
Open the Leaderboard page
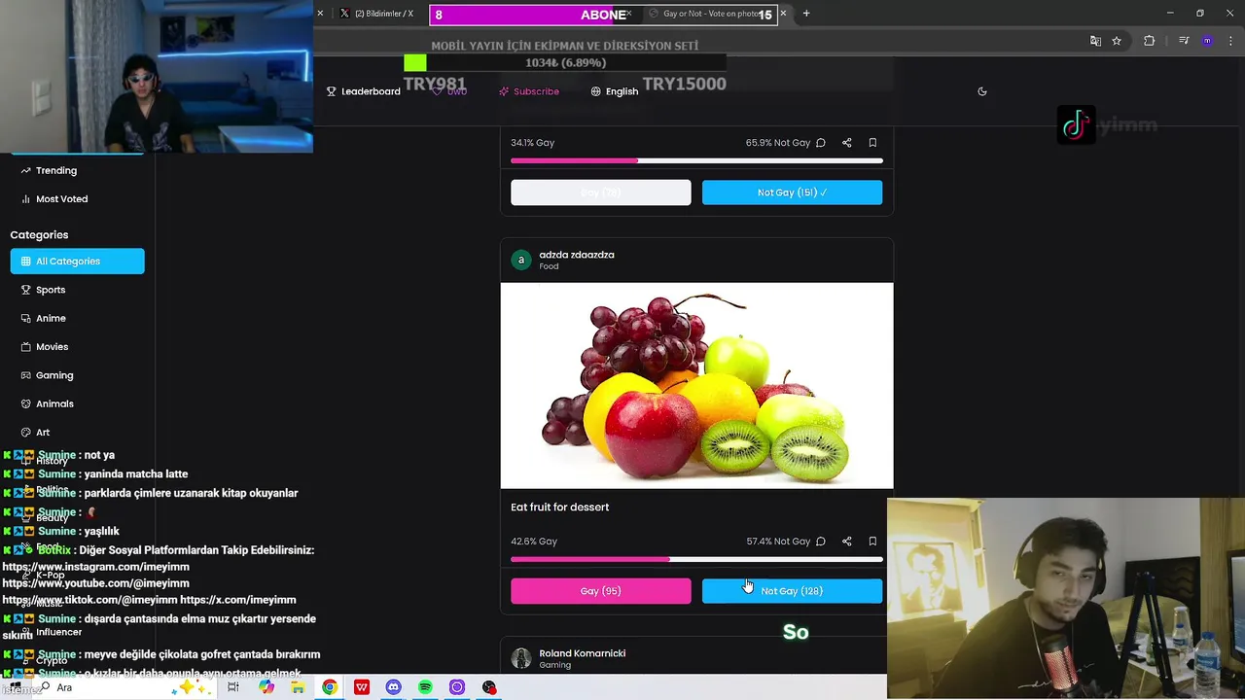tap(364, 91)
